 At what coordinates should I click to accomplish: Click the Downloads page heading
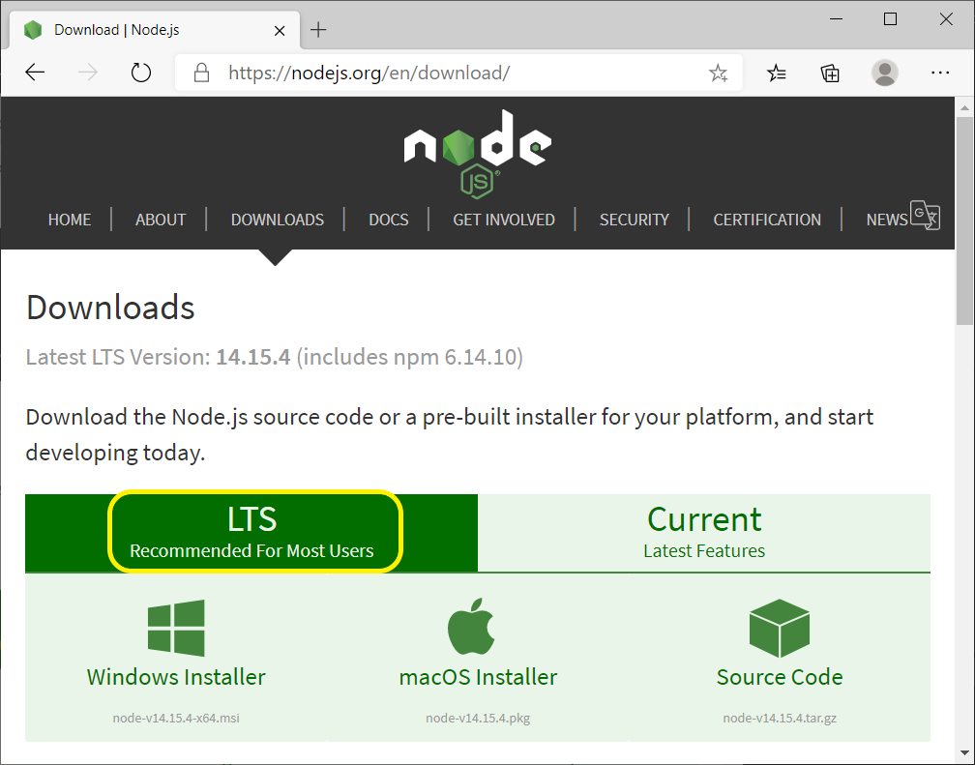tap(110, 308)
